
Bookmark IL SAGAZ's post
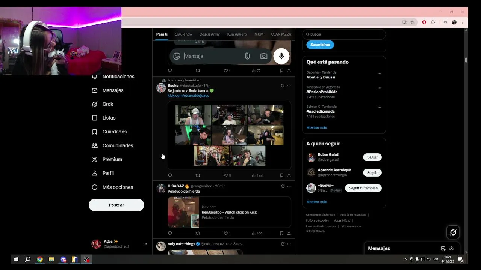tap(281, 233)
